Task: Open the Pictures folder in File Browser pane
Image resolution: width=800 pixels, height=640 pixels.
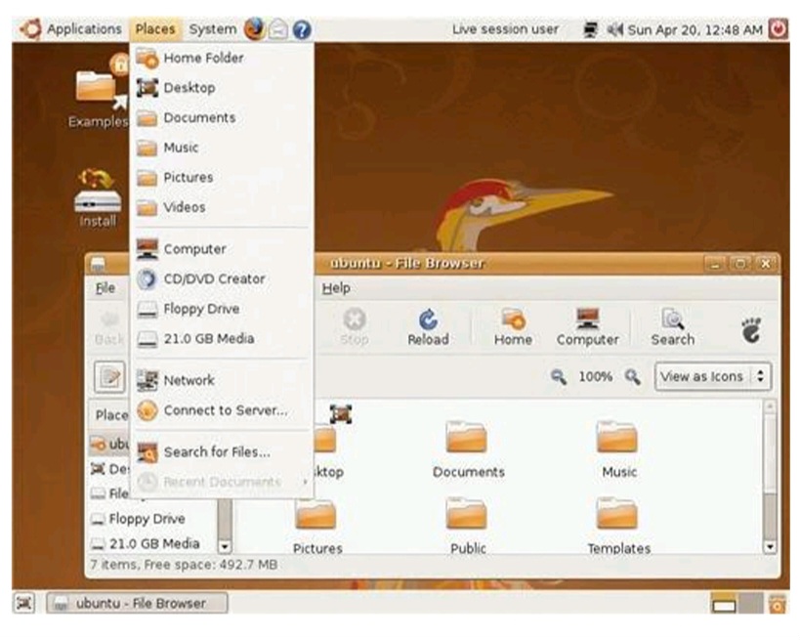Action: 316,526
